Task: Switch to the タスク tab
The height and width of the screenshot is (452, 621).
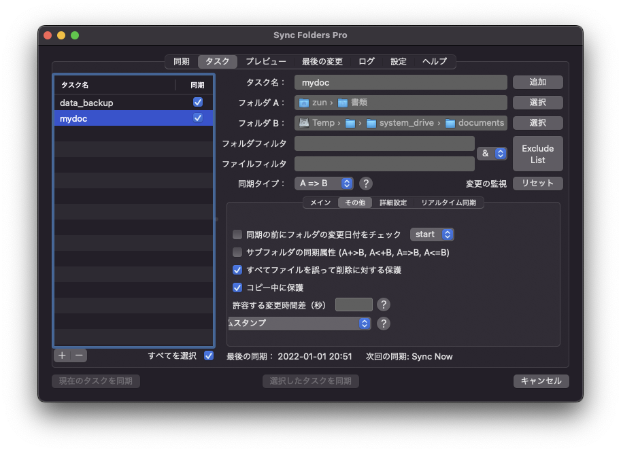Action: (x=218, y=62)
